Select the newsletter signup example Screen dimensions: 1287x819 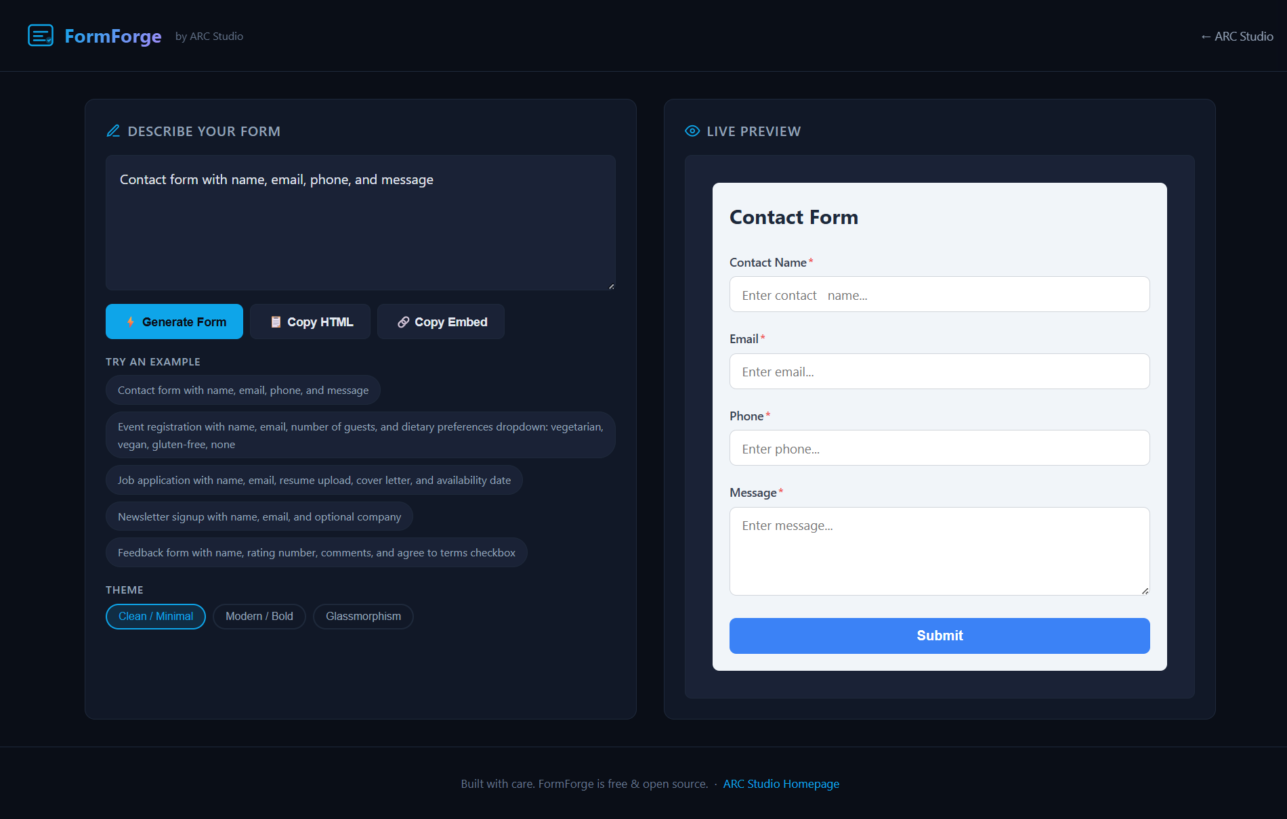click(259, 516)
